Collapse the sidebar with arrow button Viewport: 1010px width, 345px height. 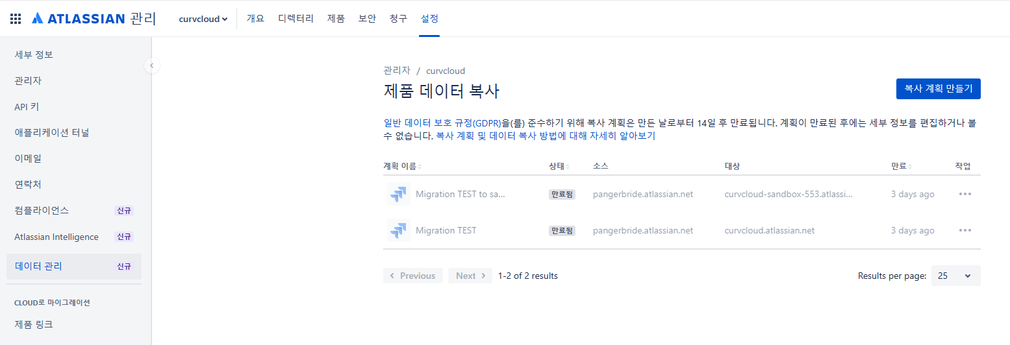point(152,65)
